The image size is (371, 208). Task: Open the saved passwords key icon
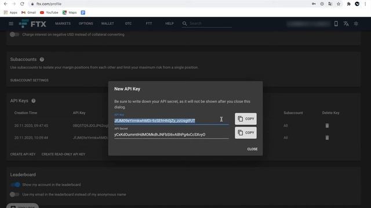(x=314, y=4)
